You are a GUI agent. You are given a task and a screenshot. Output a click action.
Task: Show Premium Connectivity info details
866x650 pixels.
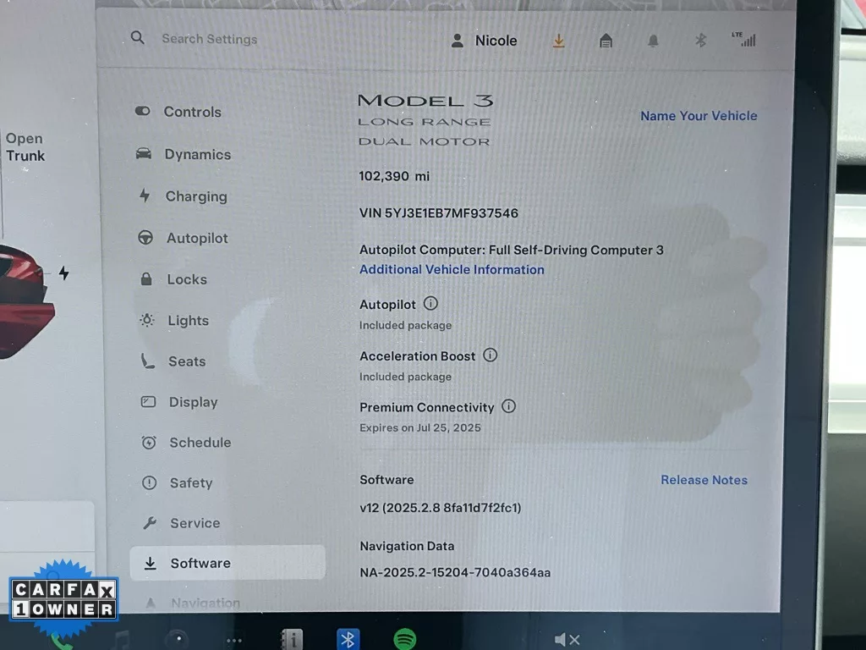click(508, 406)
